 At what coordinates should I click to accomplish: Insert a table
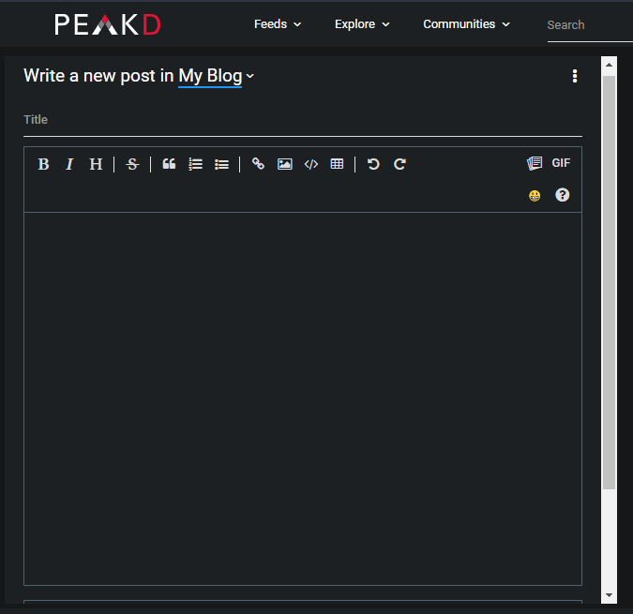337,164
